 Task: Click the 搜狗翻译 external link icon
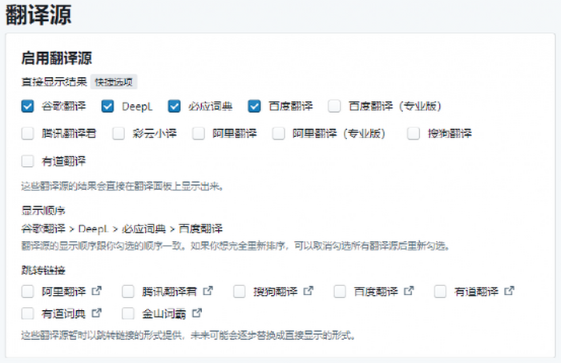coord(309,290)
